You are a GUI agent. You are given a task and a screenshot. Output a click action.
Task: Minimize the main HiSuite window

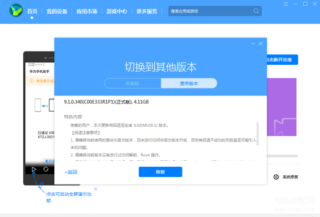(x=295, y=4)
